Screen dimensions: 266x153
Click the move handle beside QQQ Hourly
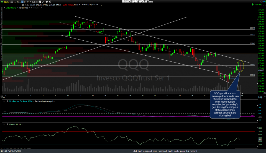4,8
